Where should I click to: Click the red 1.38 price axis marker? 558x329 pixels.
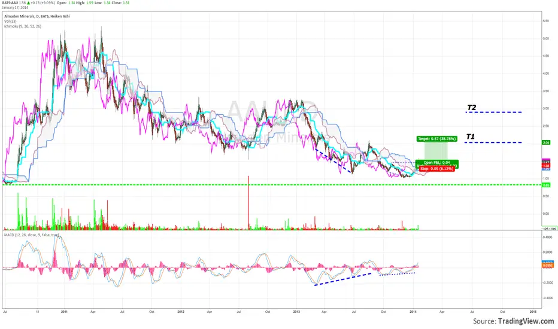(x=545, y=166)
